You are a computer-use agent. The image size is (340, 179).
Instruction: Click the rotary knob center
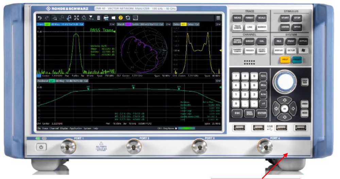point(284,82)
